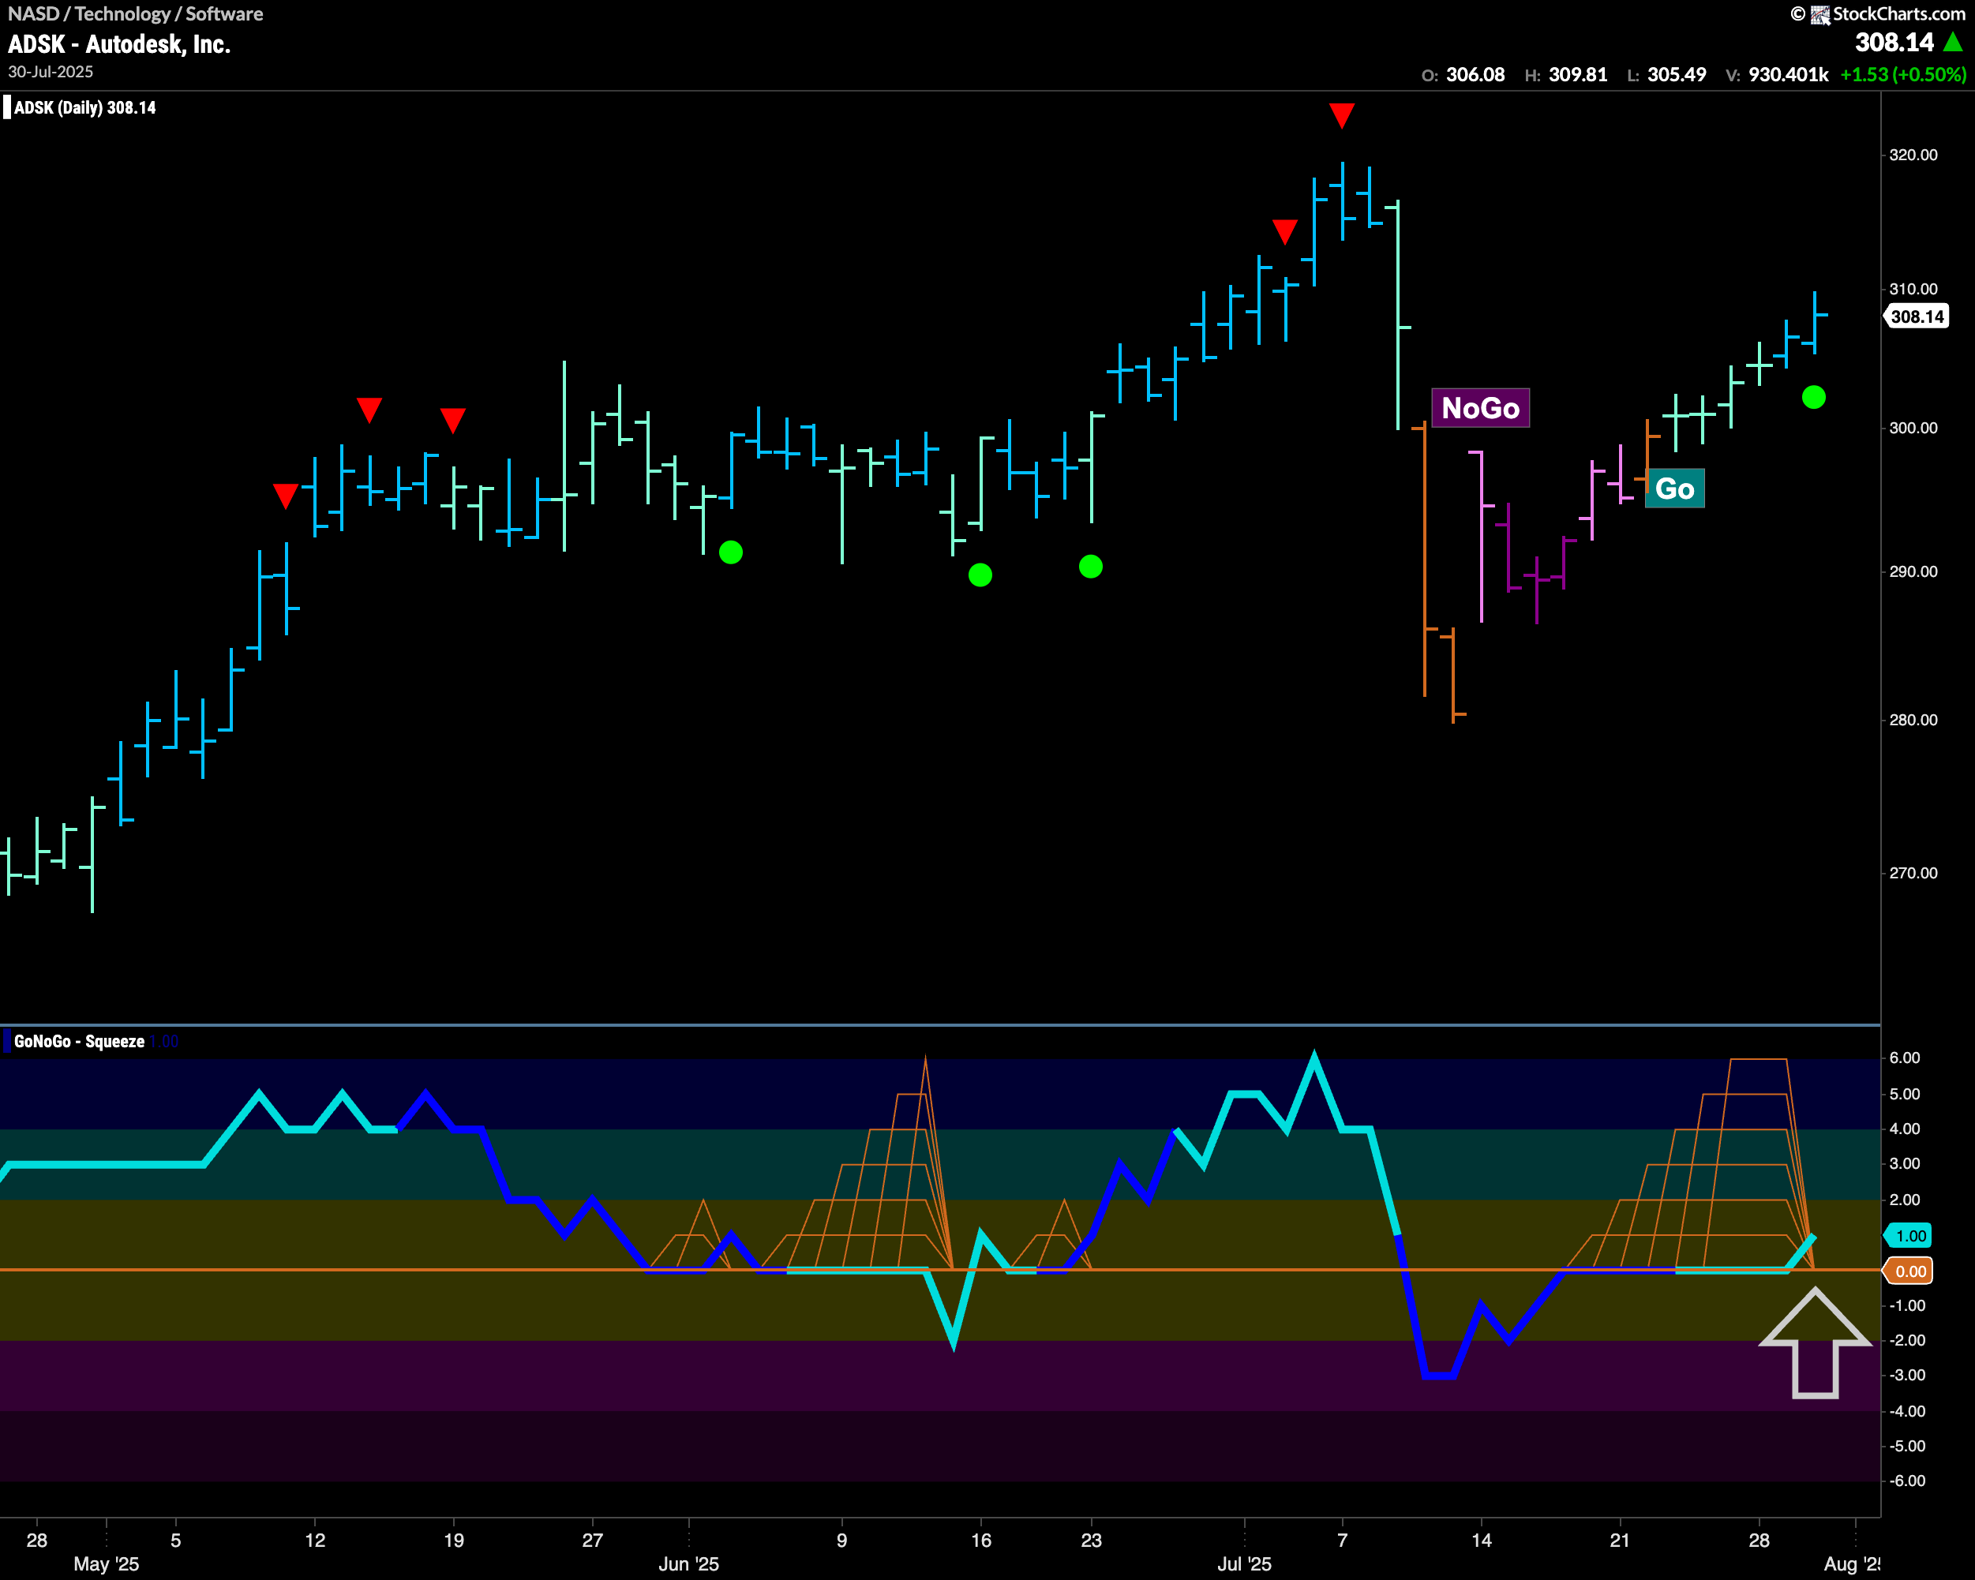Click the low price value 305.49
The image size is (1975, 1580).
coord(1677,75)
